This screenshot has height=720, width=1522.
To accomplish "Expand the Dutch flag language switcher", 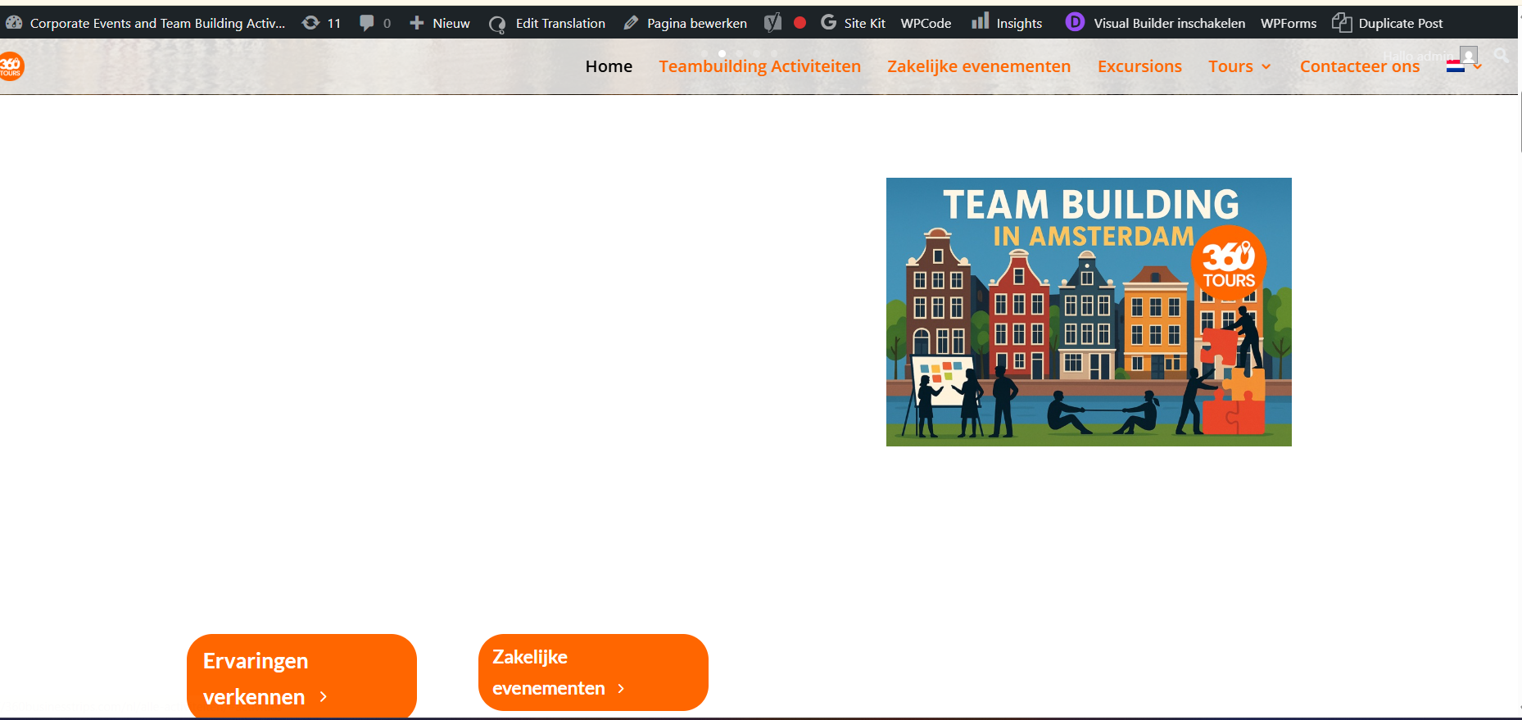I will (x=1464, y=67).
